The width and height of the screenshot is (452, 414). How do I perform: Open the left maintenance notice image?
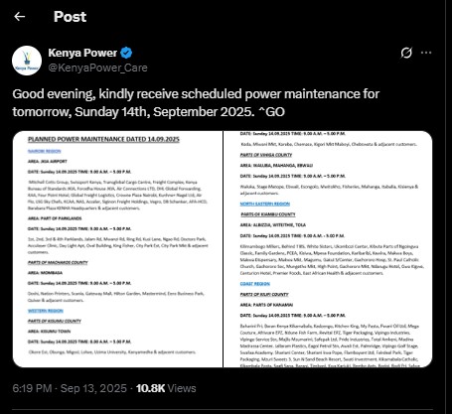pyautogui.click(x=117, y=249)
